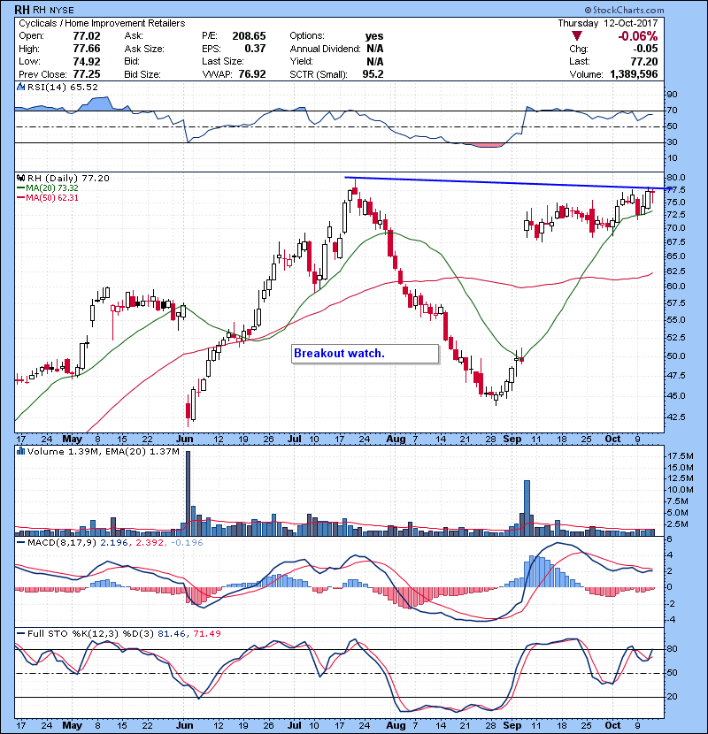Select the 'Breakout watch.' annotation box
The height and width of the screenshot is (734, 708).
tap(365, 353)
